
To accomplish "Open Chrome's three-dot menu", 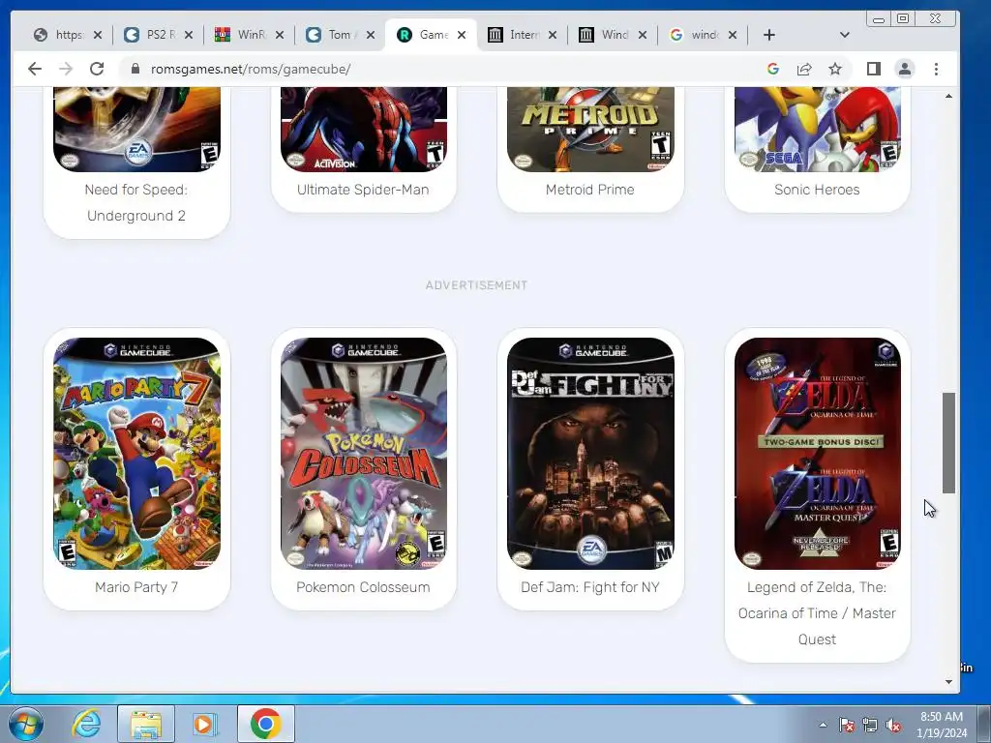I will pos(936,69).
